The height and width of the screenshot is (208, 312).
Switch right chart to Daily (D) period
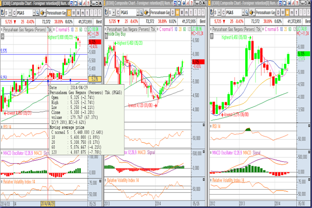(278, 13)
